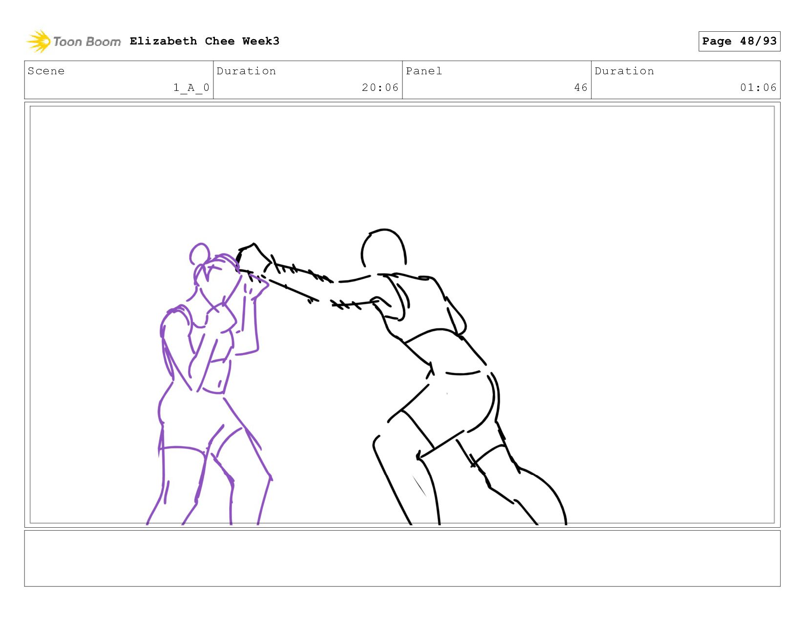Click the scene duration value '20:06'

pyautogui.click(x=380, y=87)
